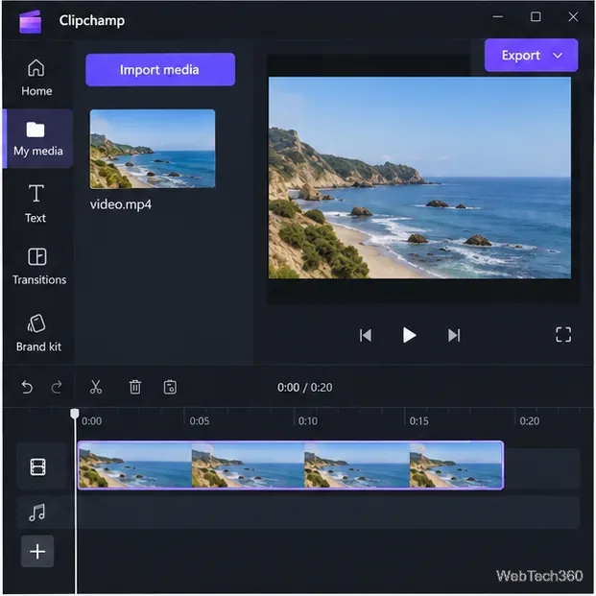Click the 0:05 mark on timeline ruler
Image resolution: width=596 pixels, height=596 pixels.
(x=200, y=421)
